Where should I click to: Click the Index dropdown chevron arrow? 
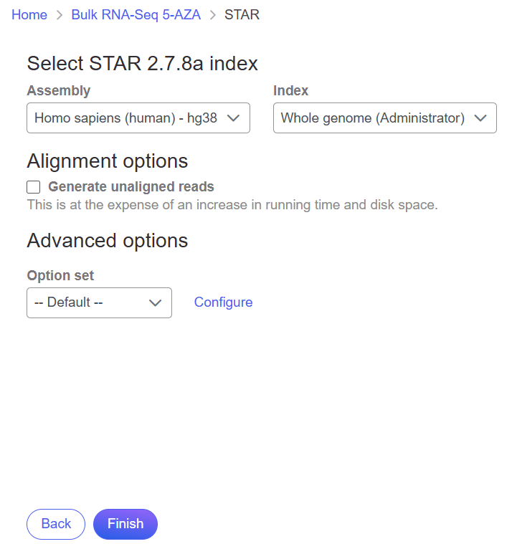(480, 118)
